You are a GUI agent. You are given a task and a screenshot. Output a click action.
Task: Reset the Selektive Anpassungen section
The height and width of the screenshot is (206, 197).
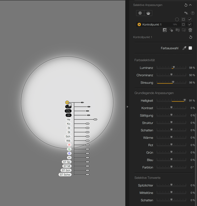click(x=186, y=5)
